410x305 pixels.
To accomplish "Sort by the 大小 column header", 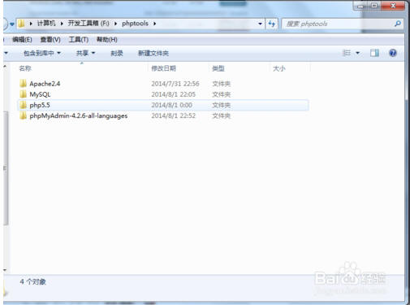I will tap(279, 68).
